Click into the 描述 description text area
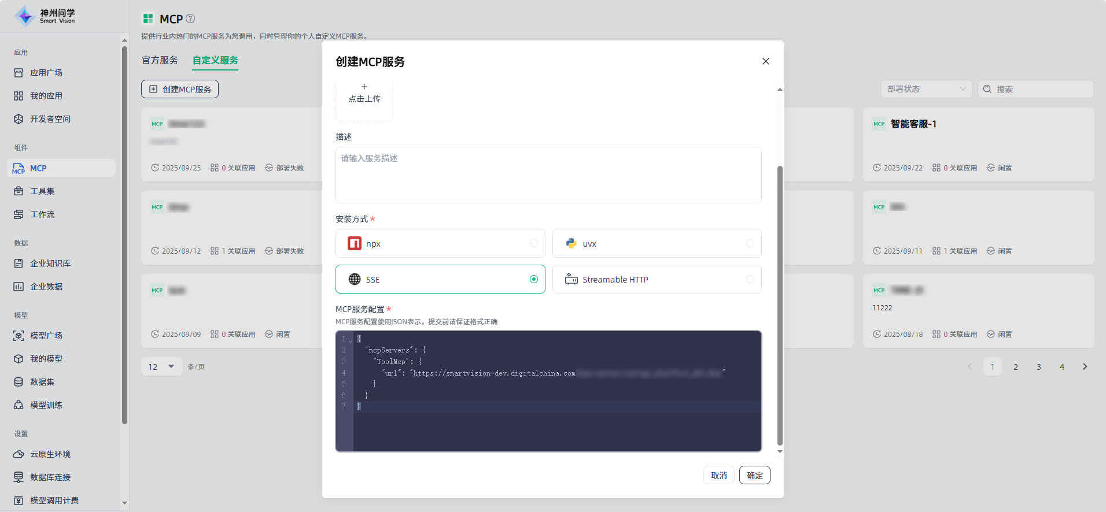 click(548, 175)
